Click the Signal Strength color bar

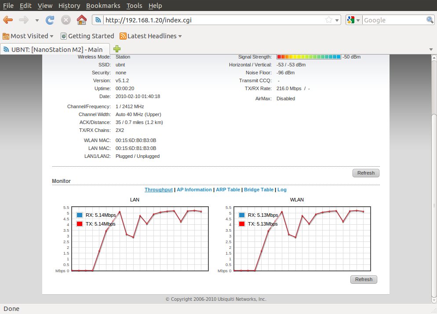[x=308, y=57]
